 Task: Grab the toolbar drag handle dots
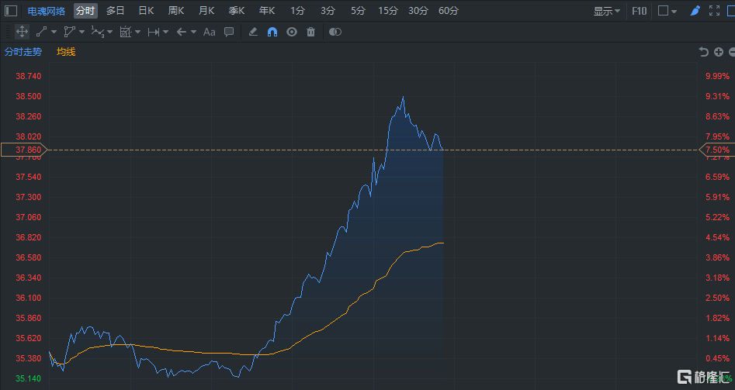[8, 32]
